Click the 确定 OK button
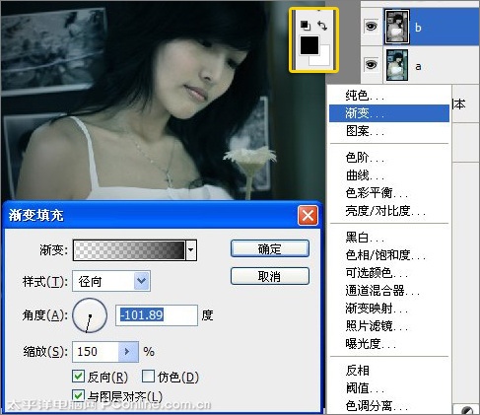The height and width of the screenshot is (415, 480). pos(270,248)
